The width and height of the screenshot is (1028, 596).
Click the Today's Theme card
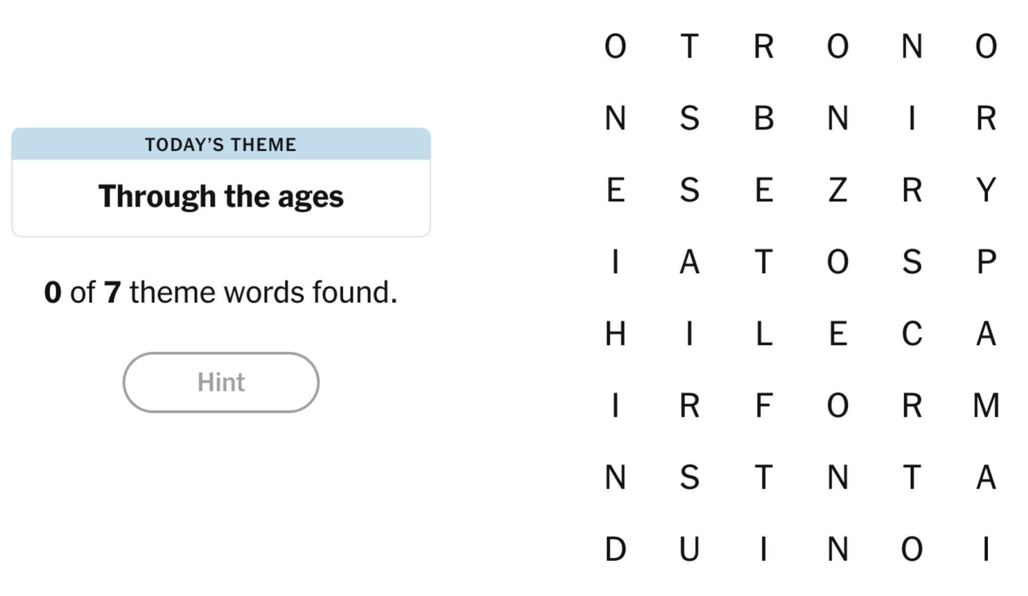tap(221, 182)
